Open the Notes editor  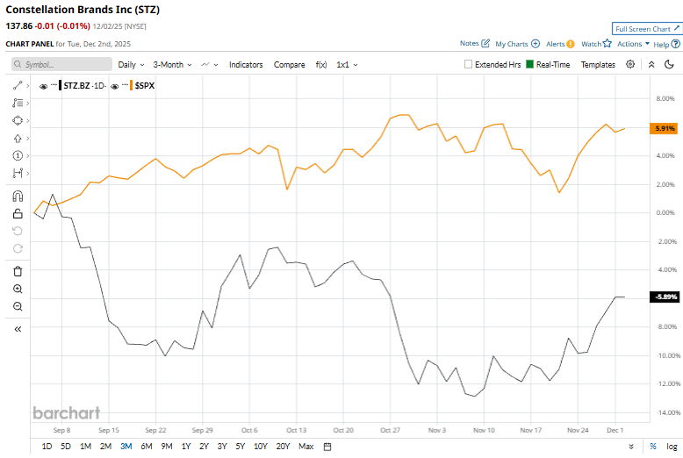point(475,44)
